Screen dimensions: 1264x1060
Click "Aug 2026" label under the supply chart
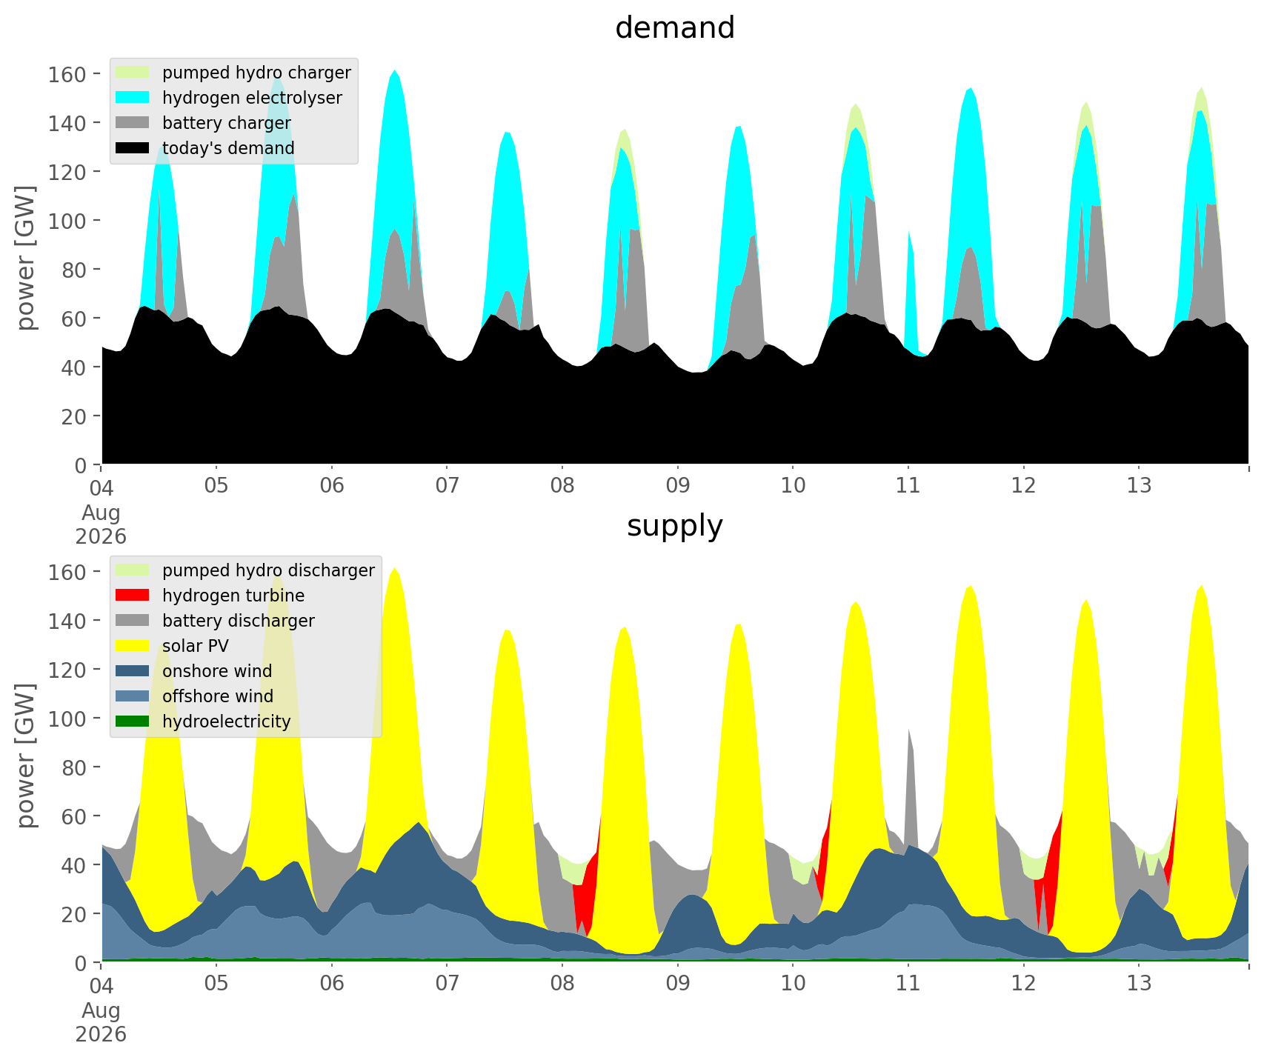click(x=102, y=1022)
